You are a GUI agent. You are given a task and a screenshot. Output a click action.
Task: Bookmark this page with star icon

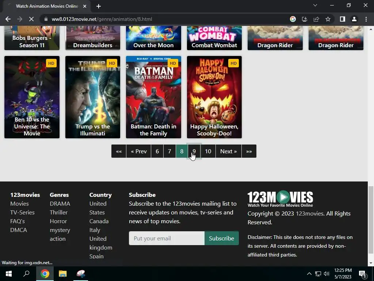coord(328,19)
